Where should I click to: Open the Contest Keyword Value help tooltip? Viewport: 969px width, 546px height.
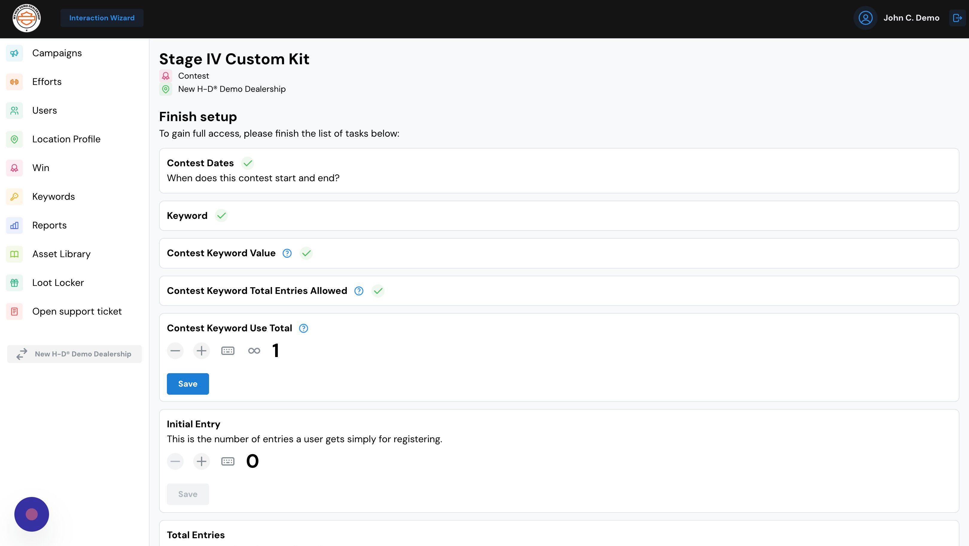pyautogui.click(x=287, y=253)
